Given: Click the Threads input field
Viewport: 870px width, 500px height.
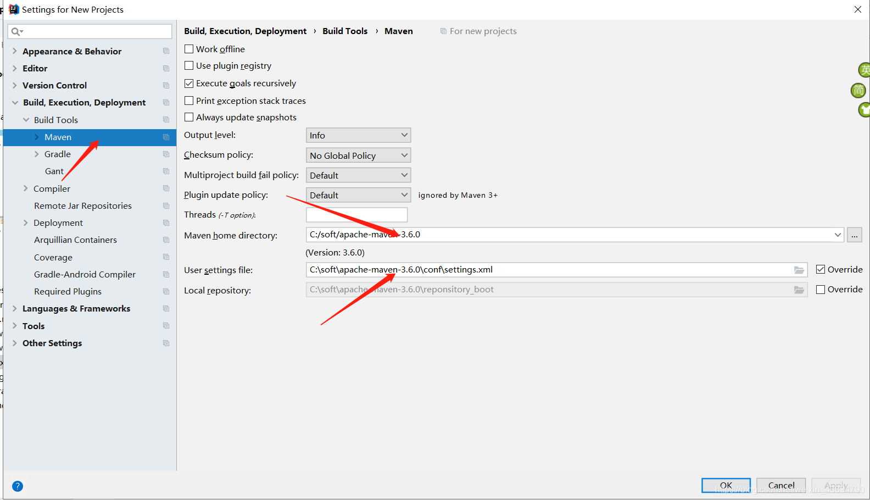Looking at the screenshot, I should pos(356,215).
